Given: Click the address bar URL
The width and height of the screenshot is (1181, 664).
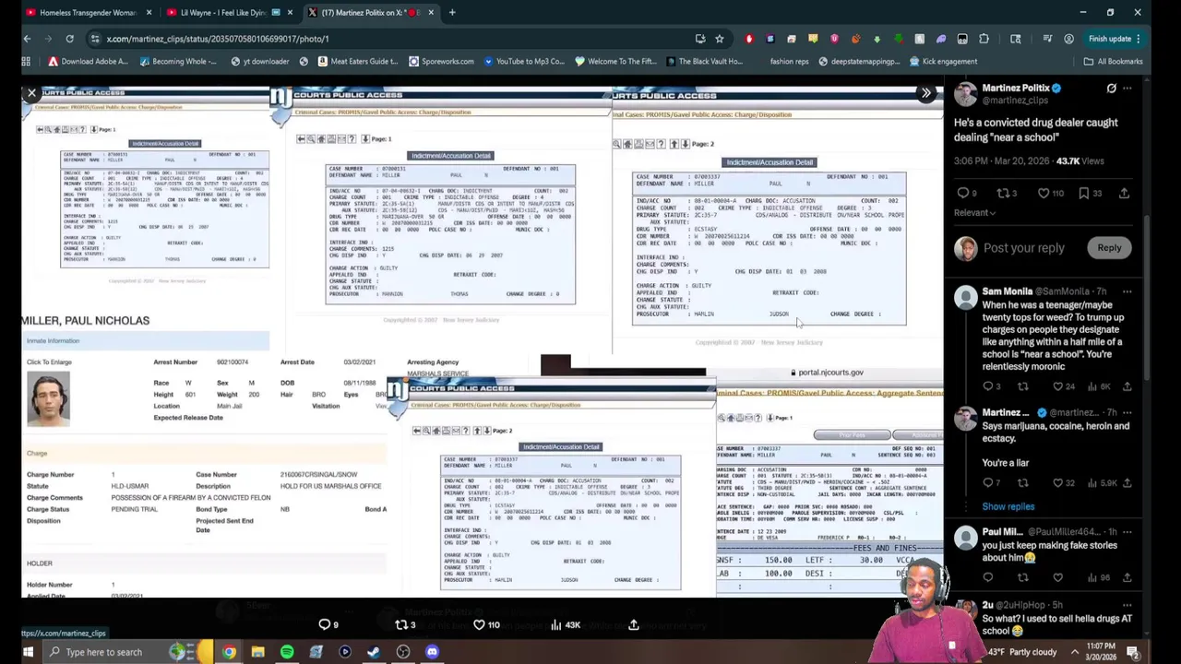Looking at the screenshot, I should pos(217,39).
